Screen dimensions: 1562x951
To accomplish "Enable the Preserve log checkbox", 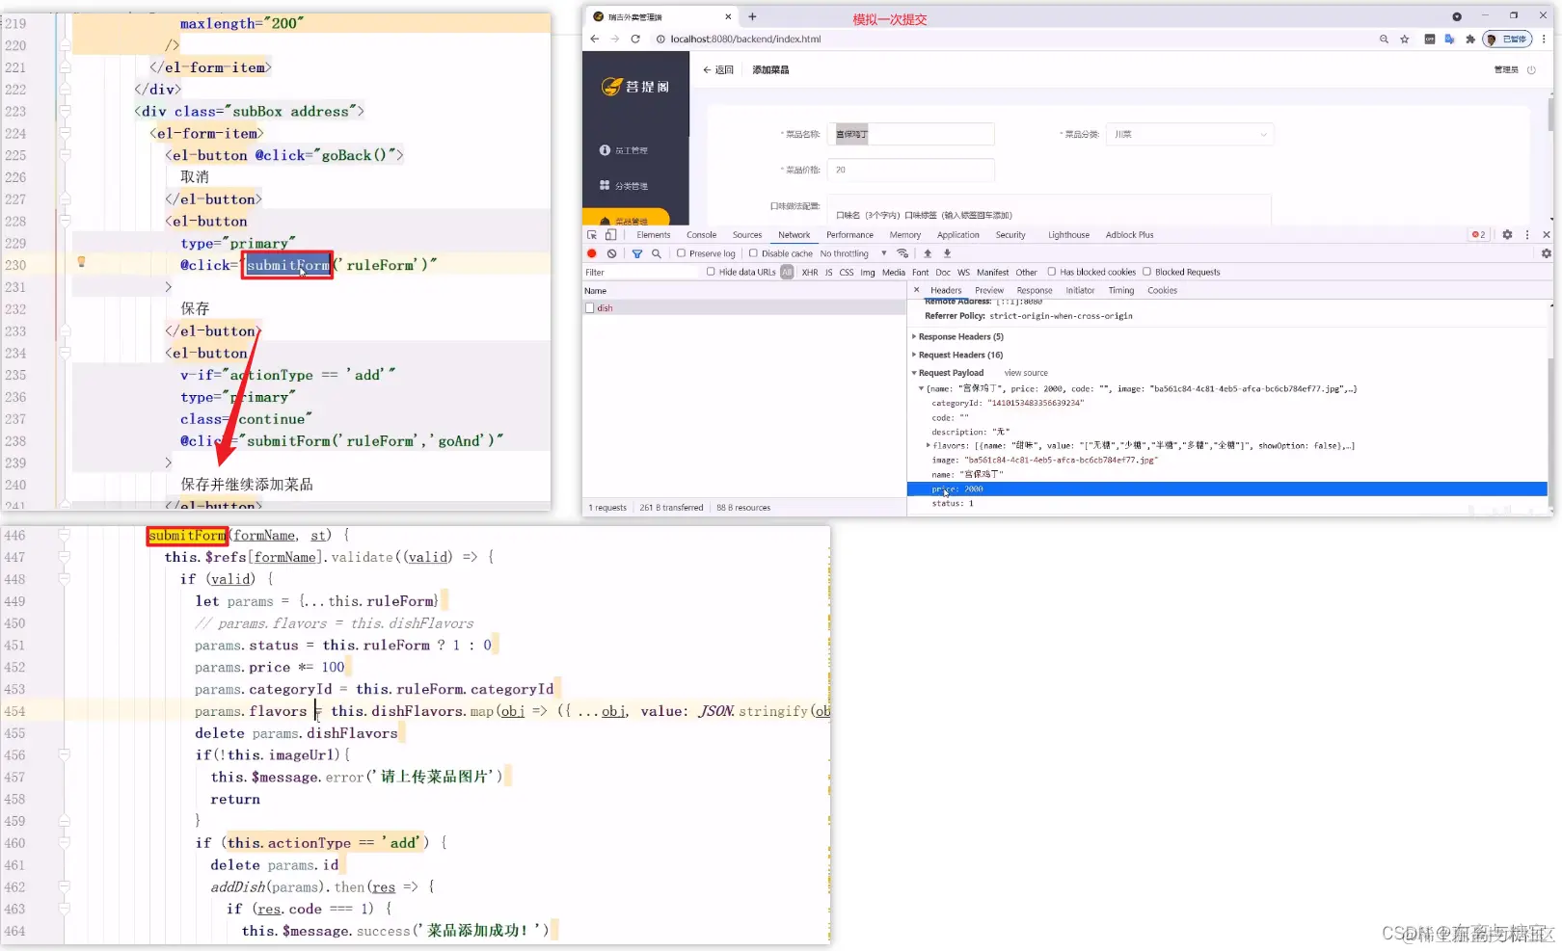I will 681,254.
